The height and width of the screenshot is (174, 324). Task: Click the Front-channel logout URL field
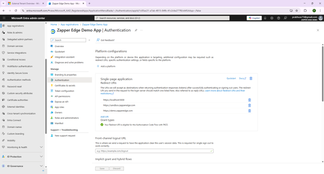pyautogui.click(x=154, y=151)
